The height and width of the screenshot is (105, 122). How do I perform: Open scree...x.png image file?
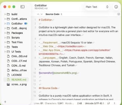(19, 84)
